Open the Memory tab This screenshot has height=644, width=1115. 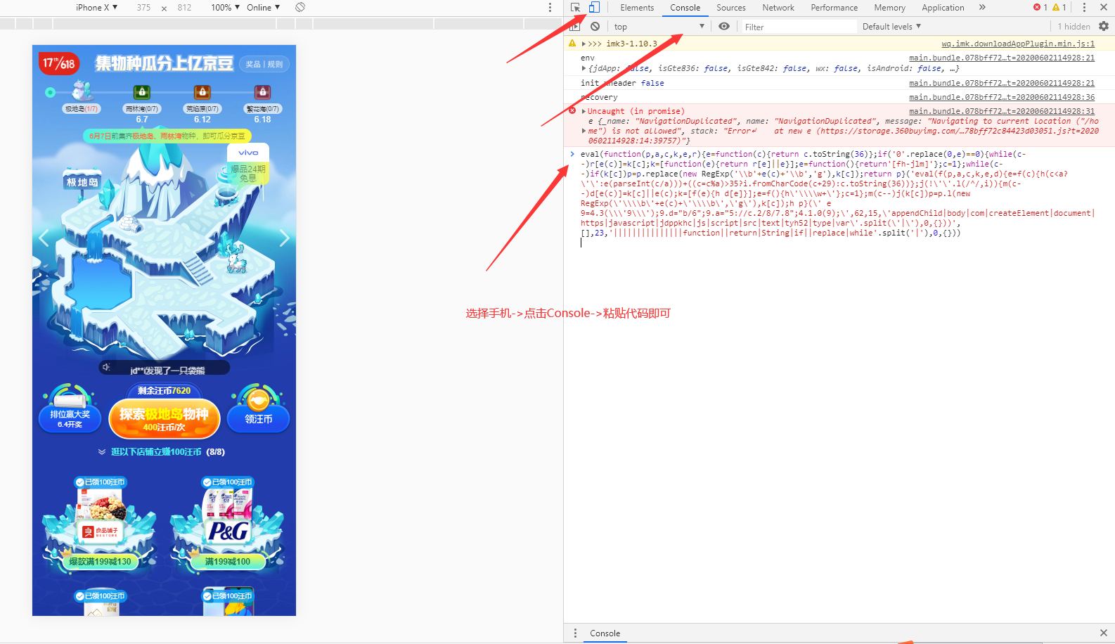[889, 8]
